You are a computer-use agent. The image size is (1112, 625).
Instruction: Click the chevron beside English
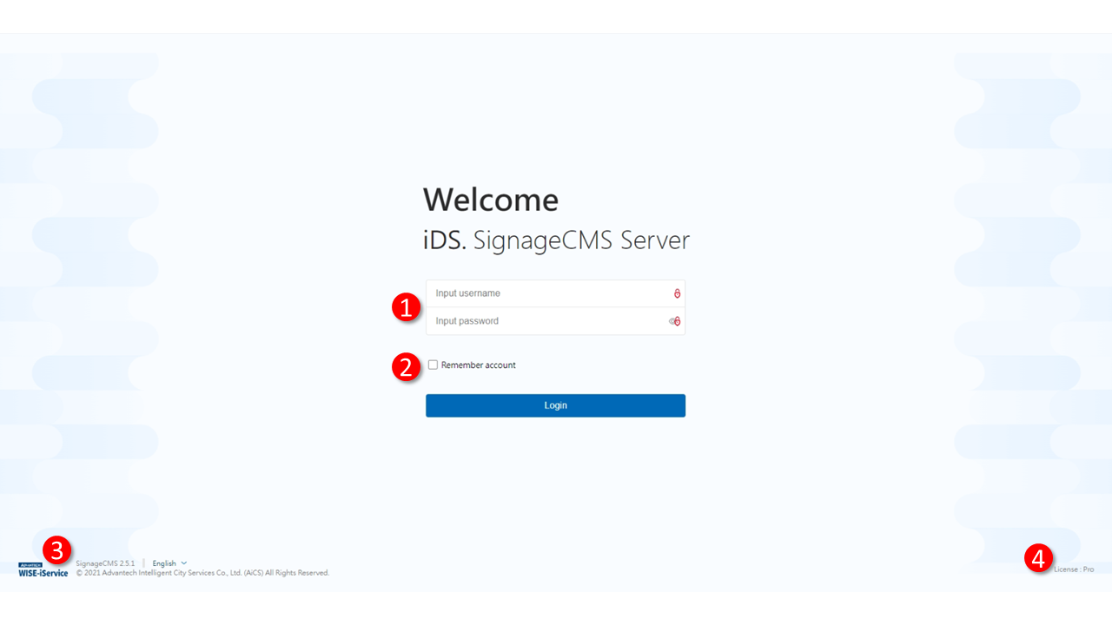coord(184,563)
